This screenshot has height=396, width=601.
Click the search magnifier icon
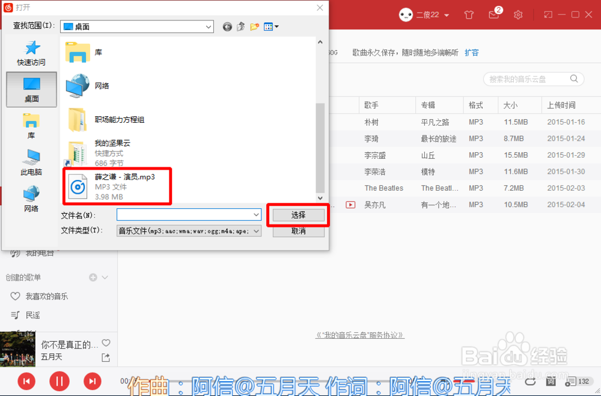point(574,79)
